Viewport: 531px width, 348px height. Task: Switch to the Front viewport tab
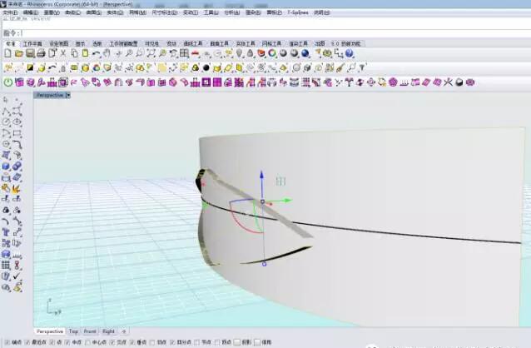click(90, 331)
